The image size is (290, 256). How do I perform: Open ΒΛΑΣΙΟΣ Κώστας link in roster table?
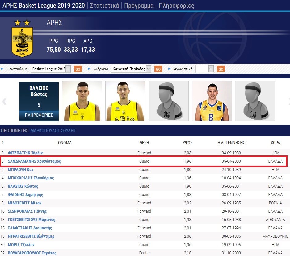click(23, 186)
